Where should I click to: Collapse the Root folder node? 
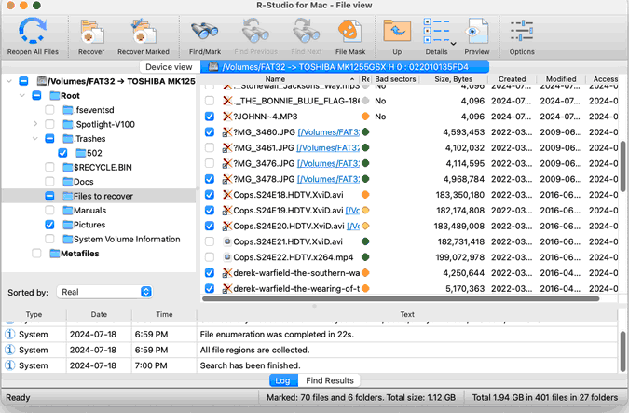point(22,96)
